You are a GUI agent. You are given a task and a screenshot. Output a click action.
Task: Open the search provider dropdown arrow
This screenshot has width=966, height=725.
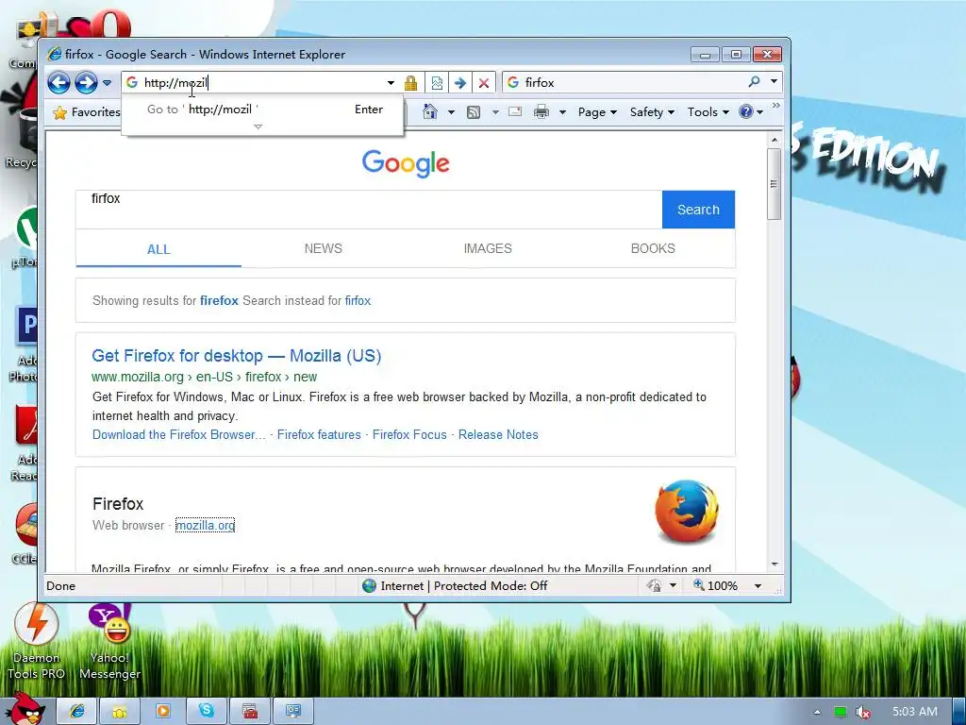[x=774, y=81]
